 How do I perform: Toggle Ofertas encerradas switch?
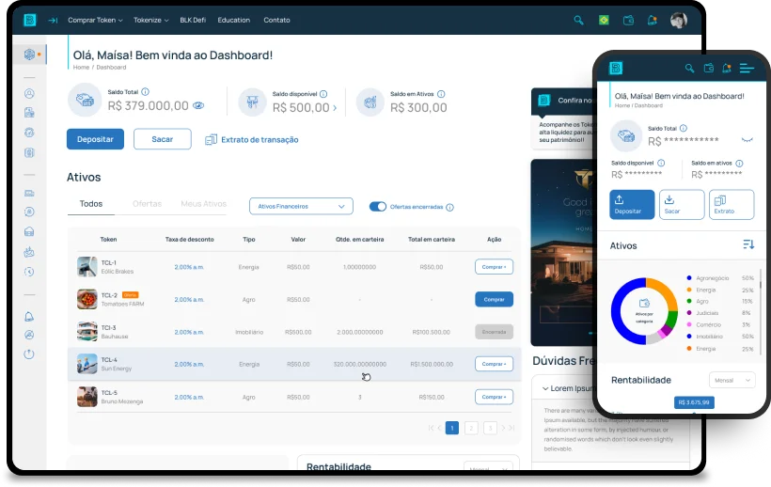point(378,207)
